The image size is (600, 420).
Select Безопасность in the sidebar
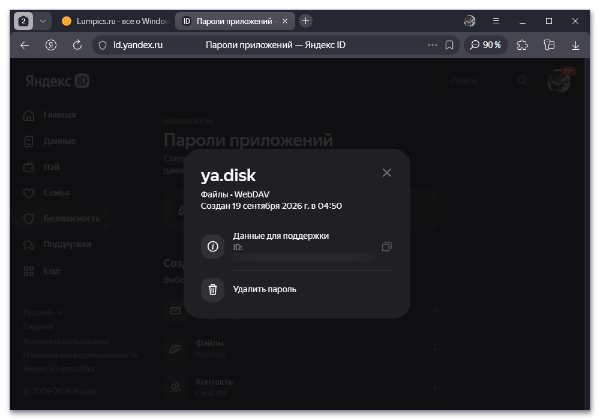coord(63,218)
